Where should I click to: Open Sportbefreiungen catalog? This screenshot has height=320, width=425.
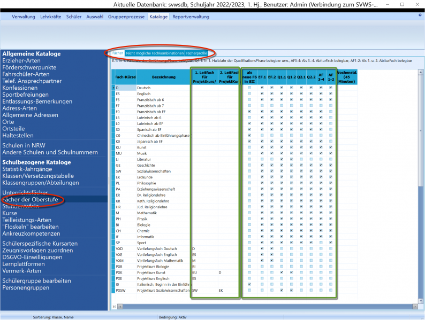[26, 95]
